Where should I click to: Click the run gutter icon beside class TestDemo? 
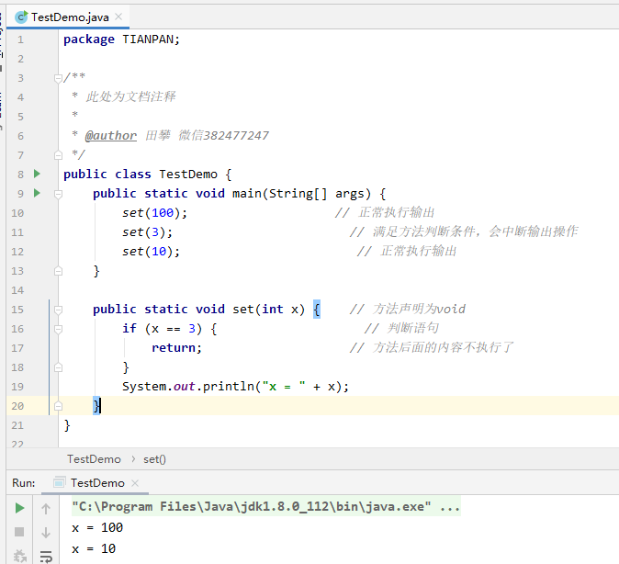[x=37, y=174]
